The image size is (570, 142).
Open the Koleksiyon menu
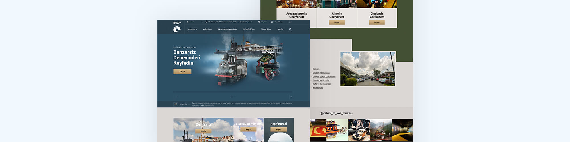[207, 29]
